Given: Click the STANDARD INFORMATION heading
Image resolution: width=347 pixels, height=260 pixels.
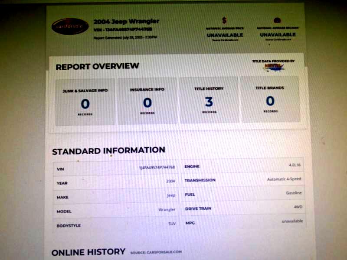Looking at the screenshot, I should coord(109,151).
